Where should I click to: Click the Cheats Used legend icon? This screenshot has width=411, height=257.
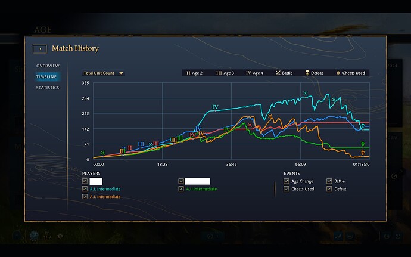[x=337, y=73]
